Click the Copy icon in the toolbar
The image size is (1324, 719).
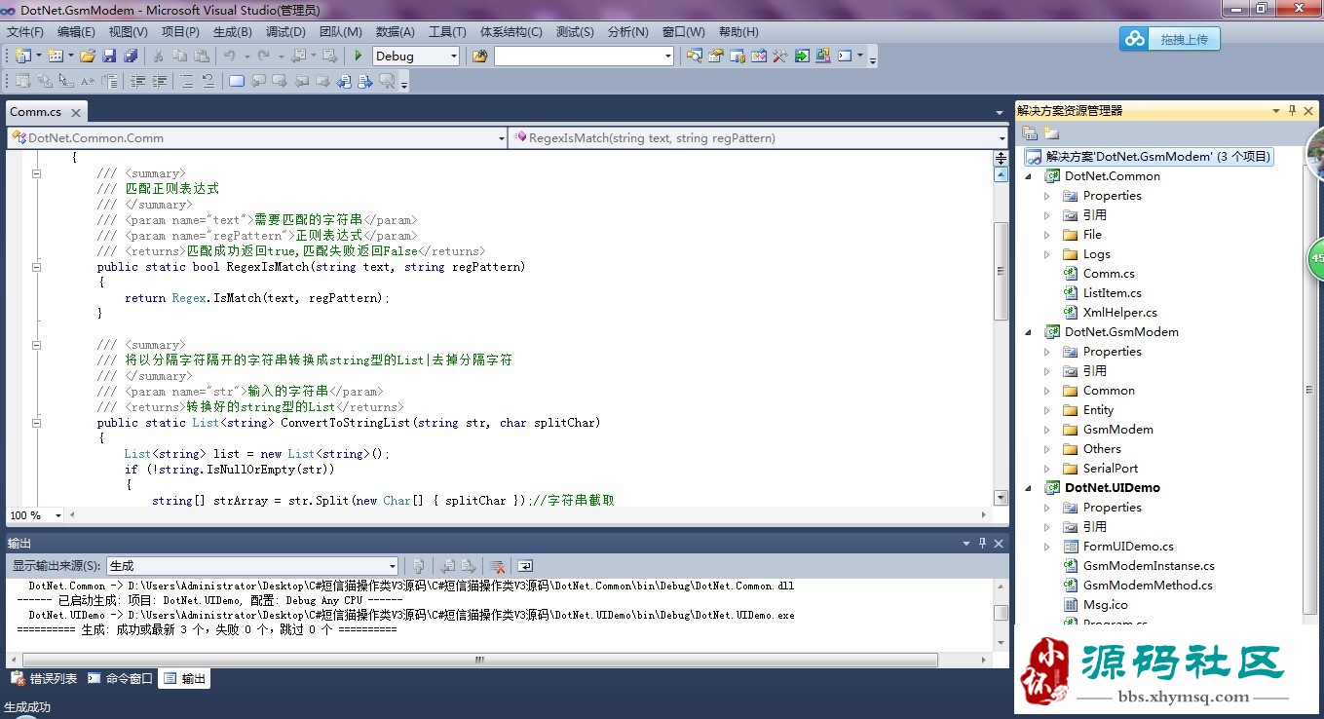[180, 56]
